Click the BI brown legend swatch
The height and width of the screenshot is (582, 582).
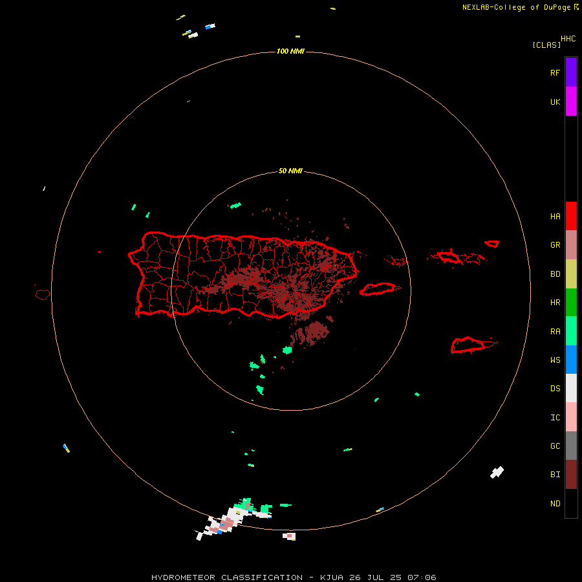coord(571,475)
